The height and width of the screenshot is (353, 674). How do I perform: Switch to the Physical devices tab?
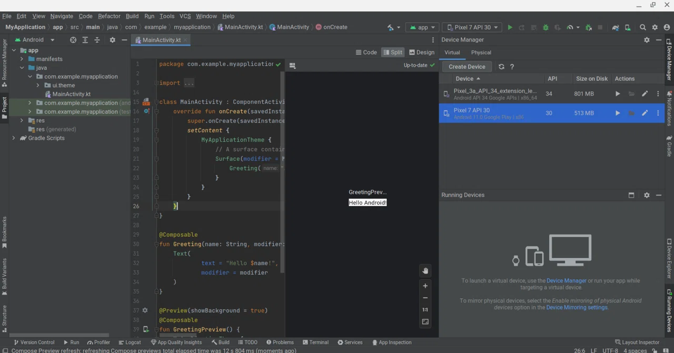point(481,52)
